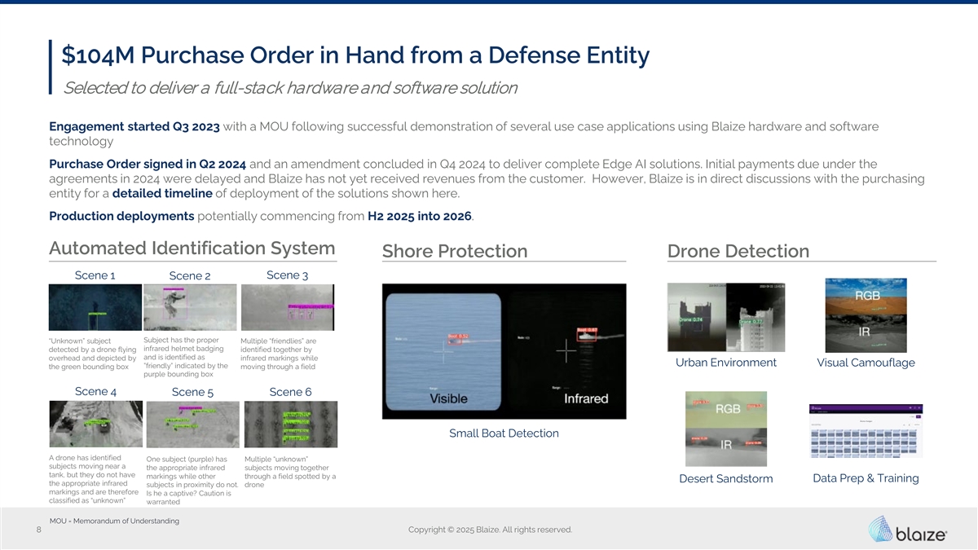This screenshot has width=978, height=550.
Task: Select the Automated Identification System heading
Action: (192, 249)
